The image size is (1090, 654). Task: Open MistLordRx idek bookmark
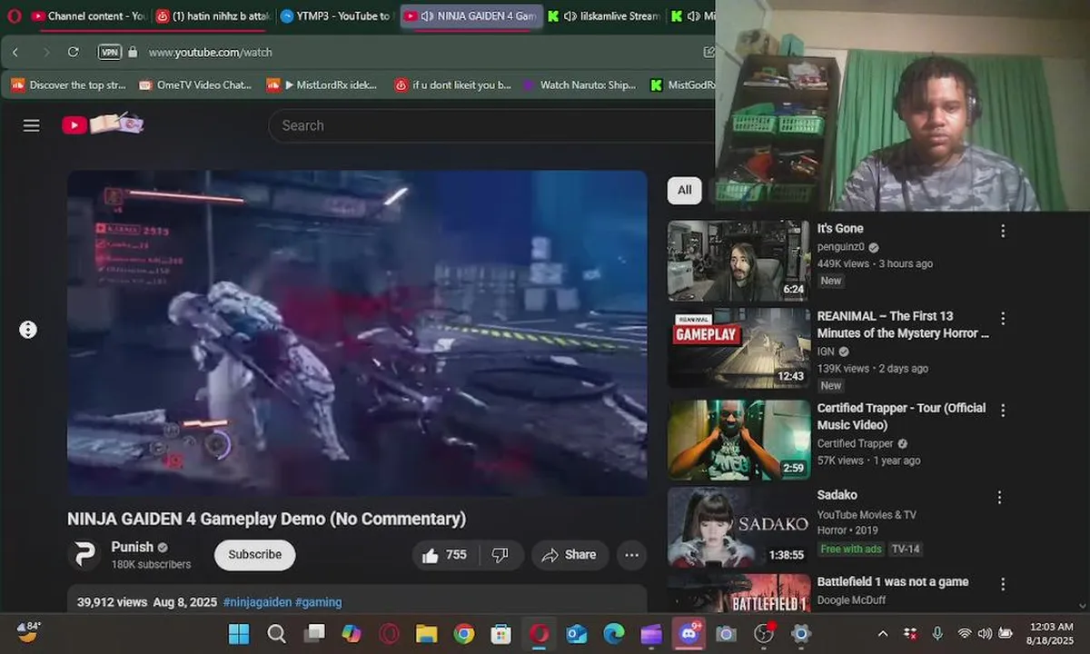click(x=322, y=85)
